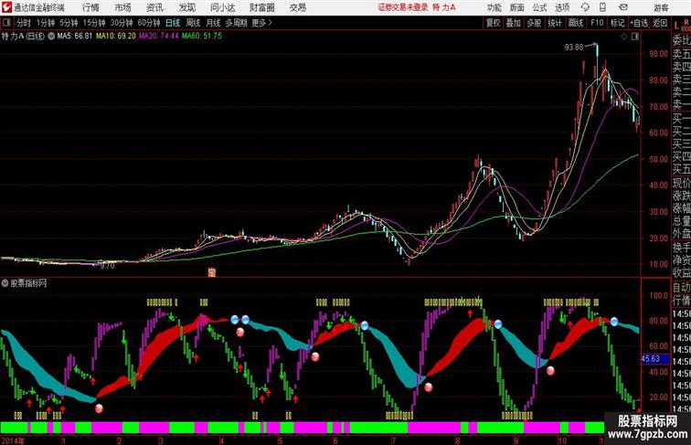Open the 选项 menu

click(562, 7)
